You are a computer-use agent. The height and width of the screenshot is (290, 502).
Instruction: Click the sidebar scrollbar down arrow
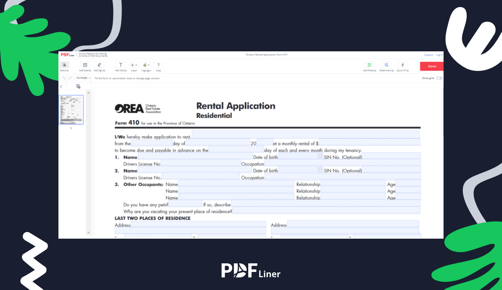pyautogui.click(x=88, y=233)
